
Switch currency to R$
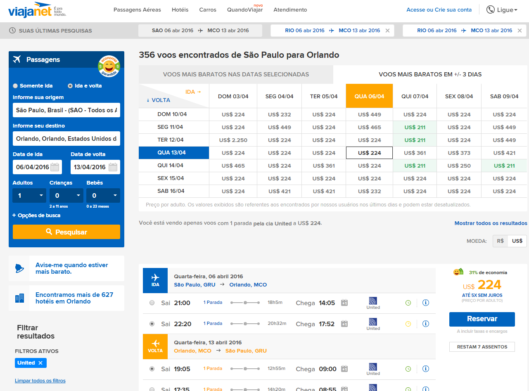pos(500,241)
